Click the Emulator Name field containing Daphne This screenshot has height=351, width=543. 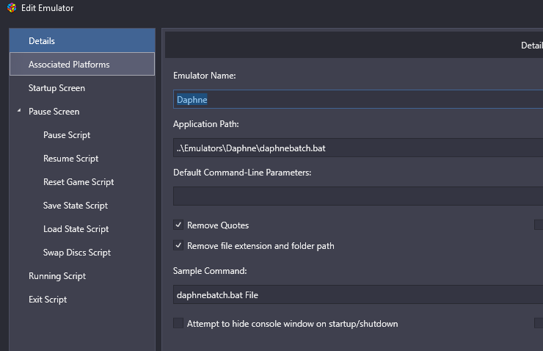pos(358,99)
